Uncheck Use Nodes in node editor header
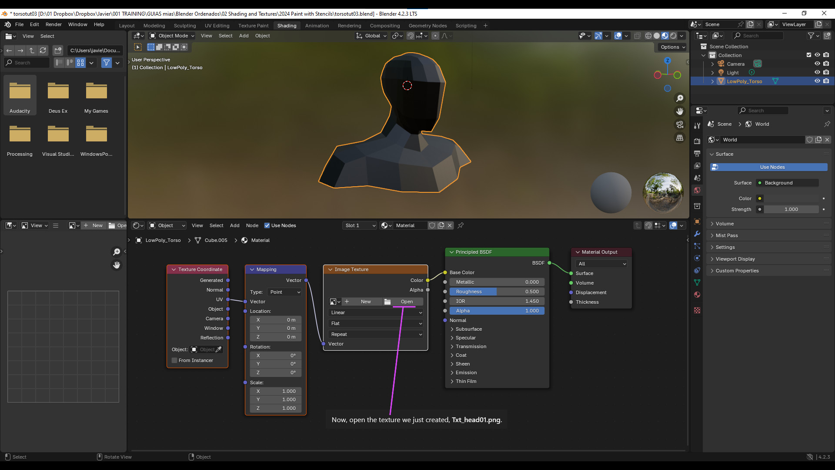The image size is (835, 470). coord(267,225)
